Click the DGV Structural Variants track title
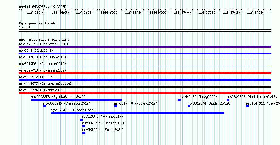This screenshot has width=280, height=145. coord(44,40)
